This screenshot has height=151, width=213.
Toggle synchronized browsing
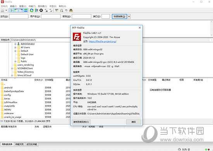click(x=66, y=10)
